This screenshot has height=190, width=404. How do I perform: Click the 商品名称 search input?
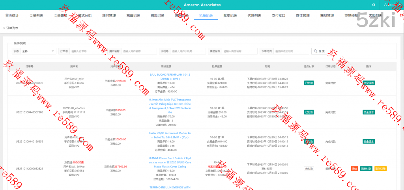point(239,51)
